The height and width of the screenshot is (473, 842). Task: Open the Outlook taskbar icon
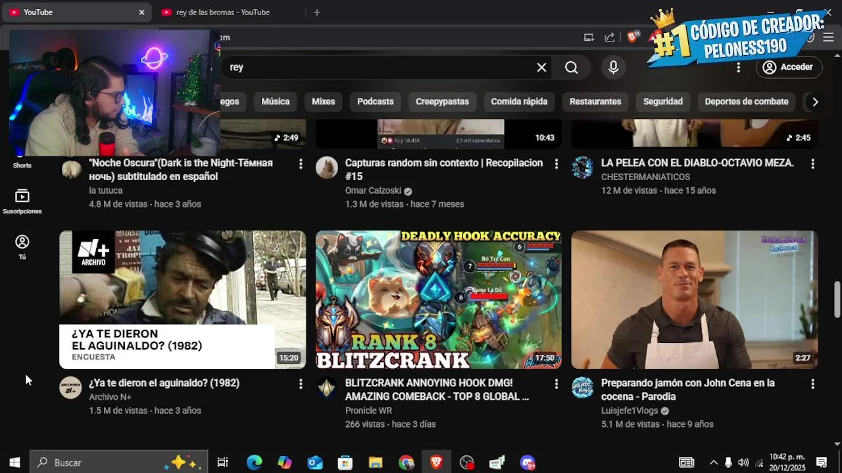click(x=315, y=462)
